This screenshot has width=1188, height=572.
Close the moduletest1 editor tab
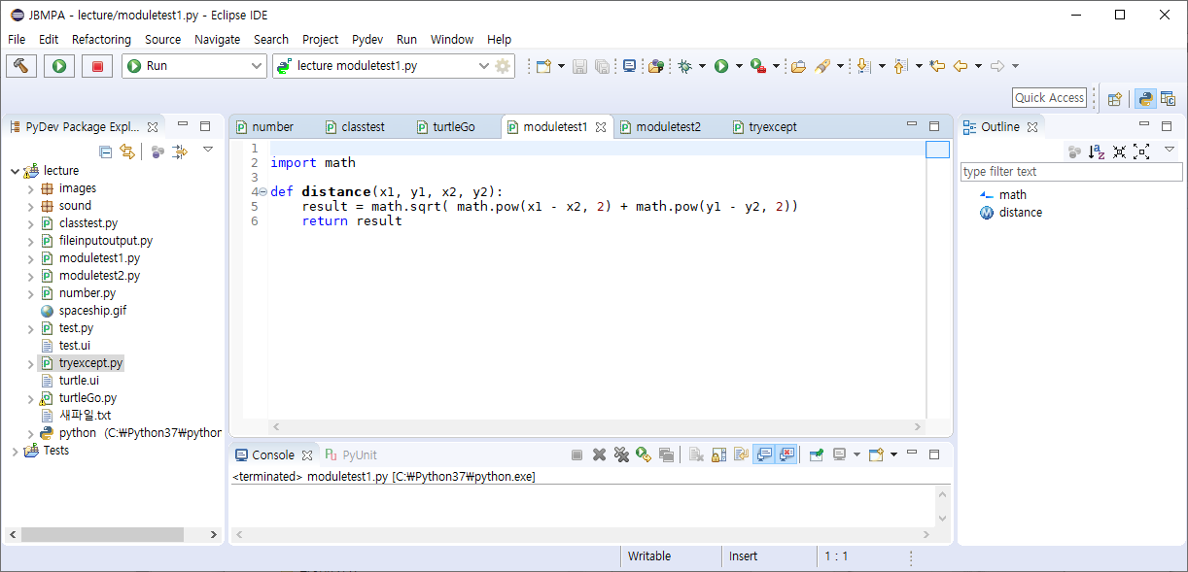pos(601,127)
